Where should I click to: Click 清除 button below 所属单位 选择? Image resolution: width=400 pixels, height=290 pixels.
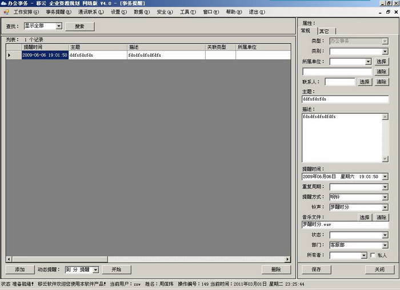[382, 71]
